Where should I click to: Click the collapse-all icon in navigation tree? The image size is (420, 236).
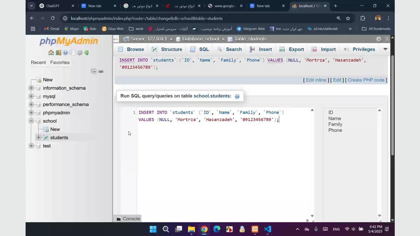pos(94,71)
